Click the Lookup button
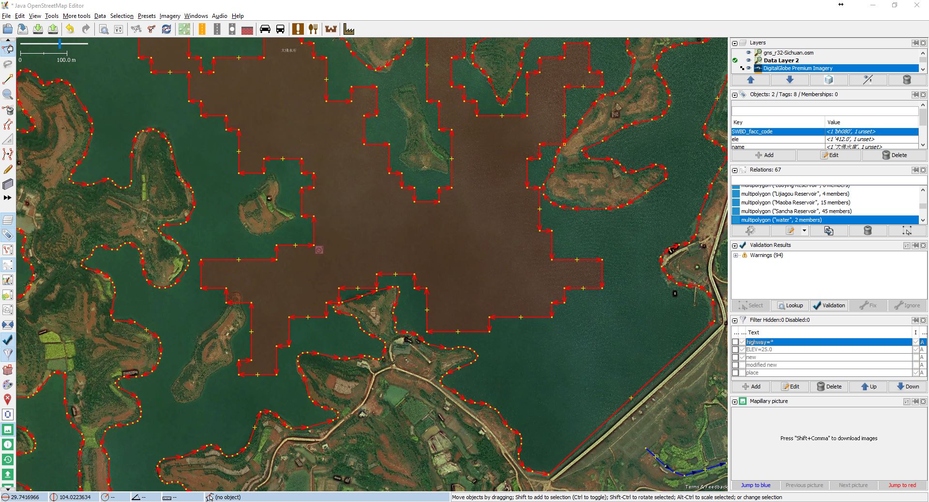 tap(790, 305)
